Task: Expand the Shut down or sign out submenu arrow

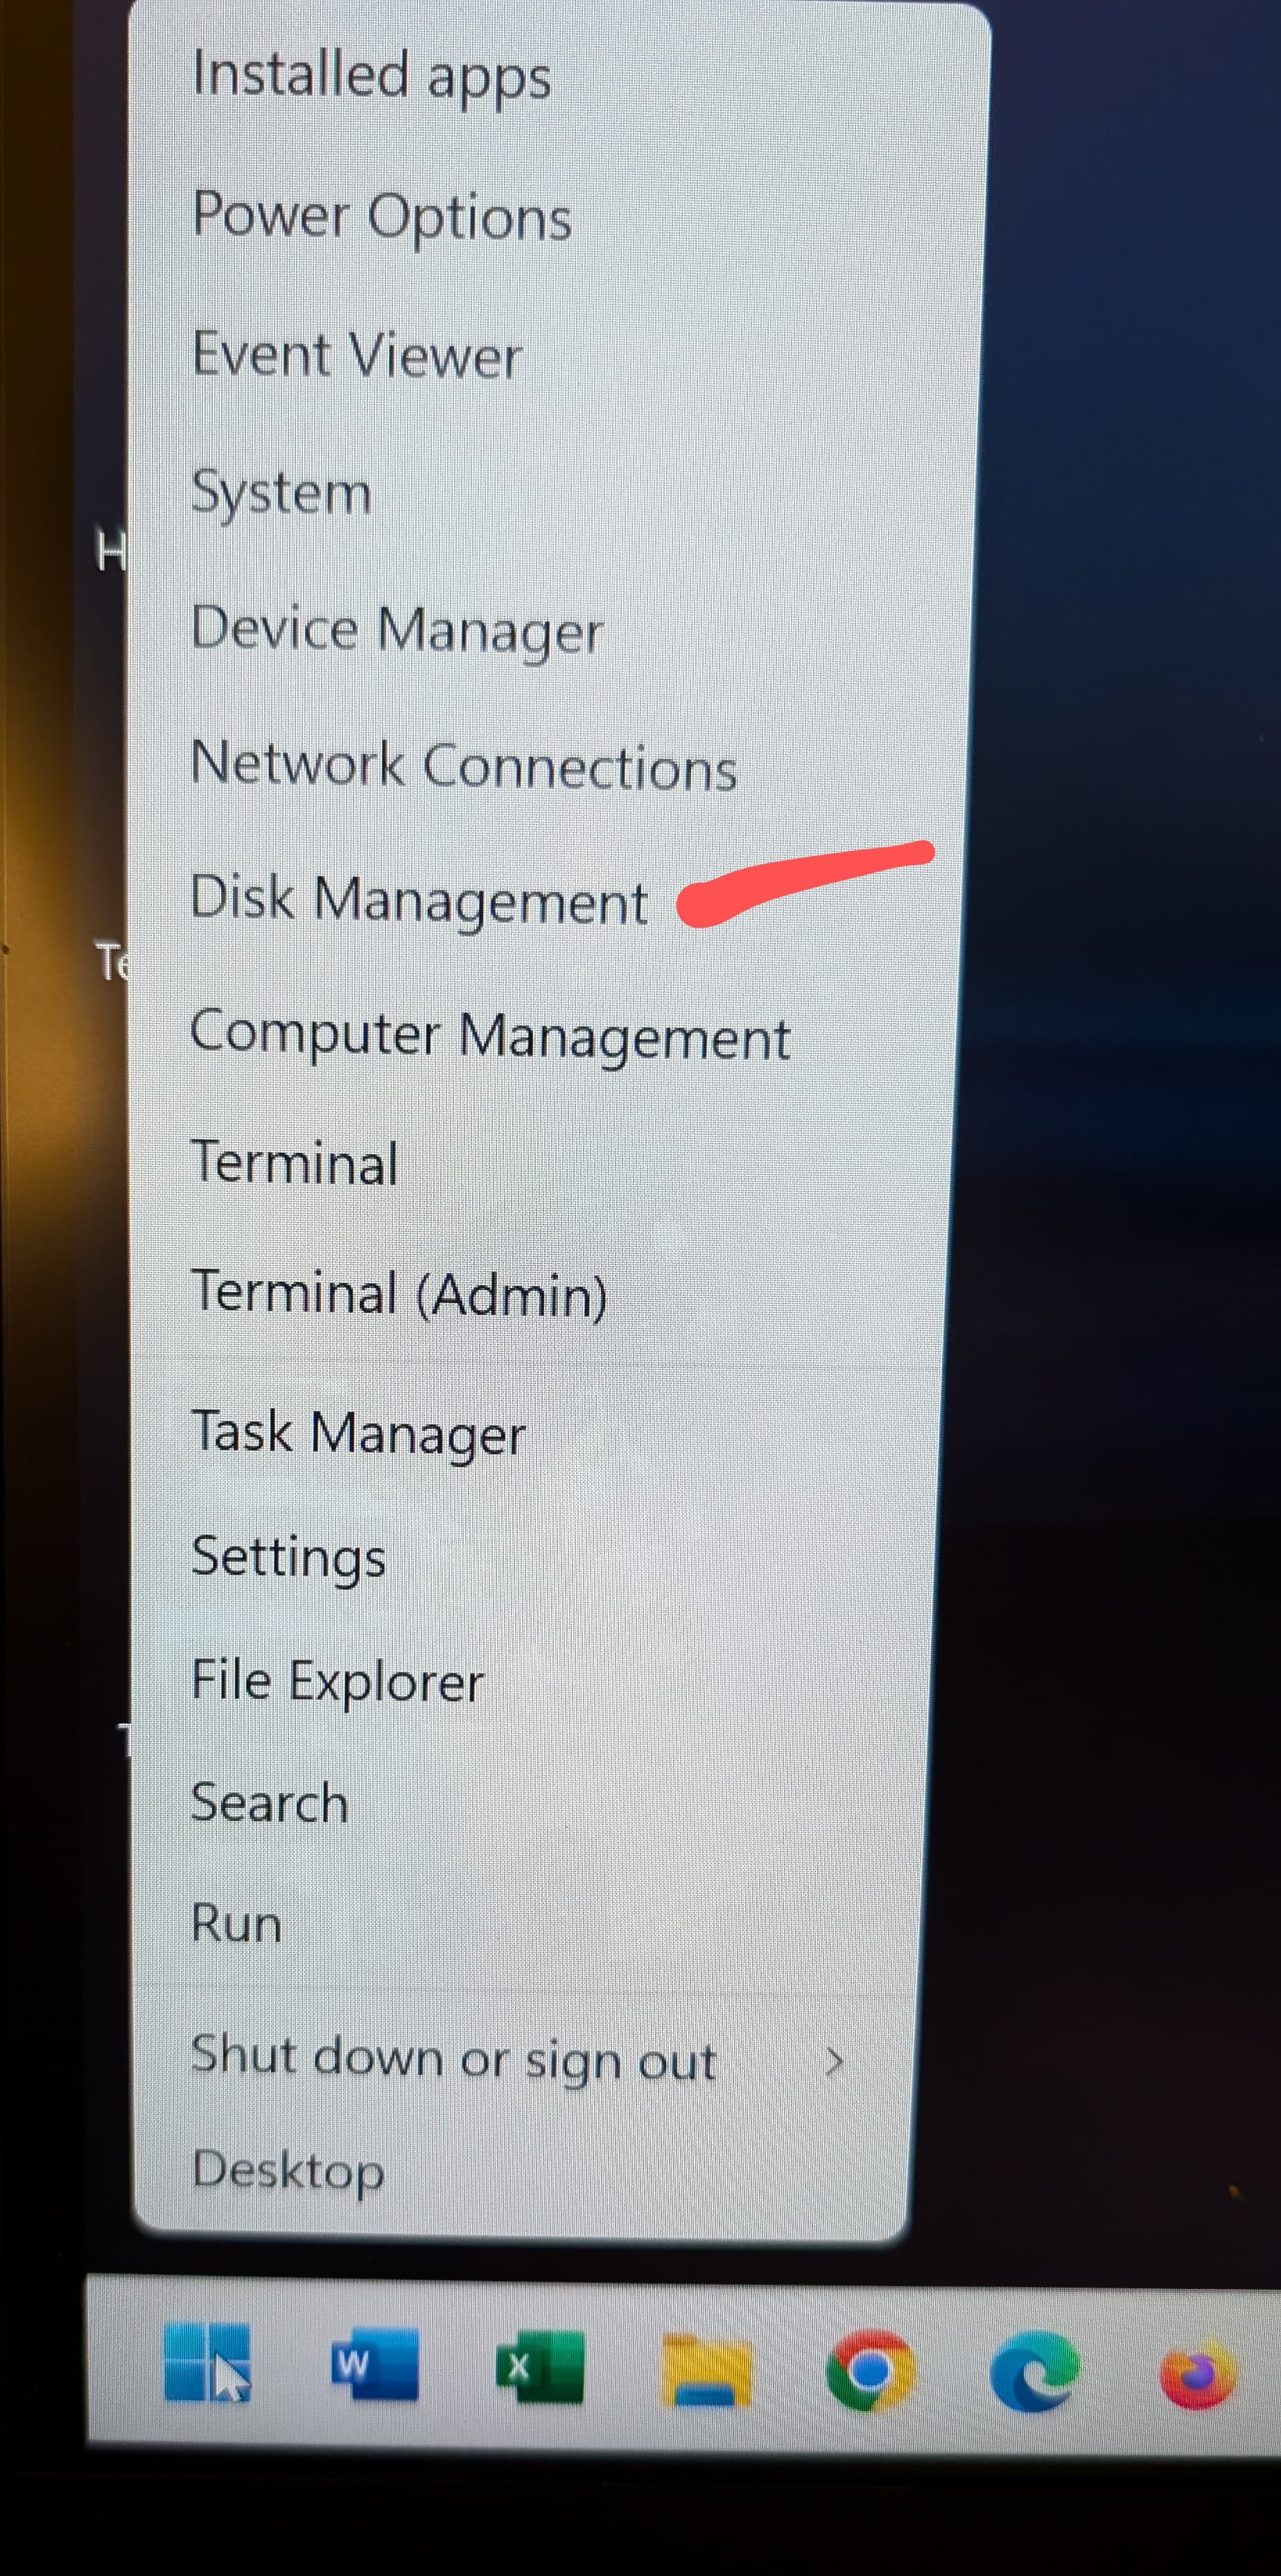Action: click(834, 2061)
